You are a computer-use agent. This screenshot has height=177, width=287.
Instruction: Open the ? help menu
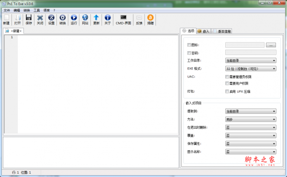(54, 11)
